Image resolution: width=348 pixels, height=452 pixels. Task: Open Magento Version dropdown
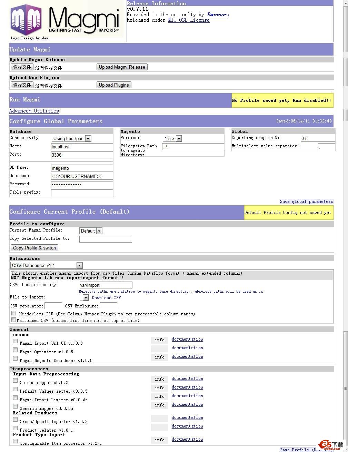point(172,138)
